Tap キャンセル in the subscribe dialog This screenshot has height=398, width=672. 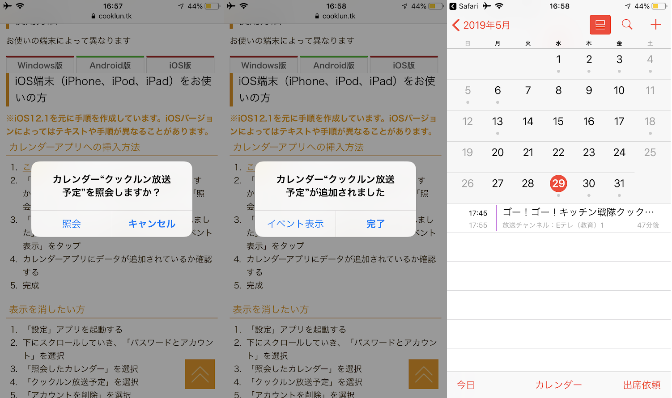click(x=152, y=224)
